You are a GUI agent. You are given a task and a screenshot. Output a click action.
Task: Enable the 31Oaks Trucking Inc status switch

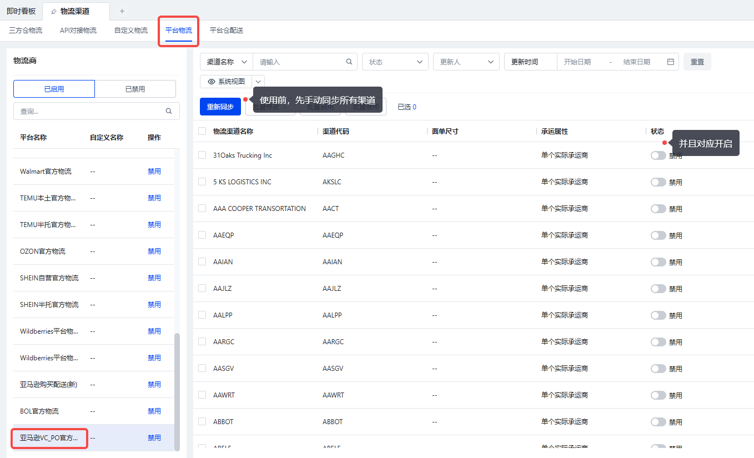658,155
